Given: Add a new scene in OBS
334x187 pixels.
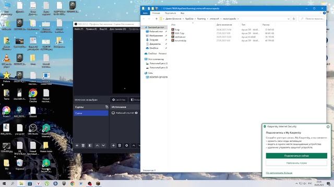Looking at the screenshot, I should pos(77,145).
